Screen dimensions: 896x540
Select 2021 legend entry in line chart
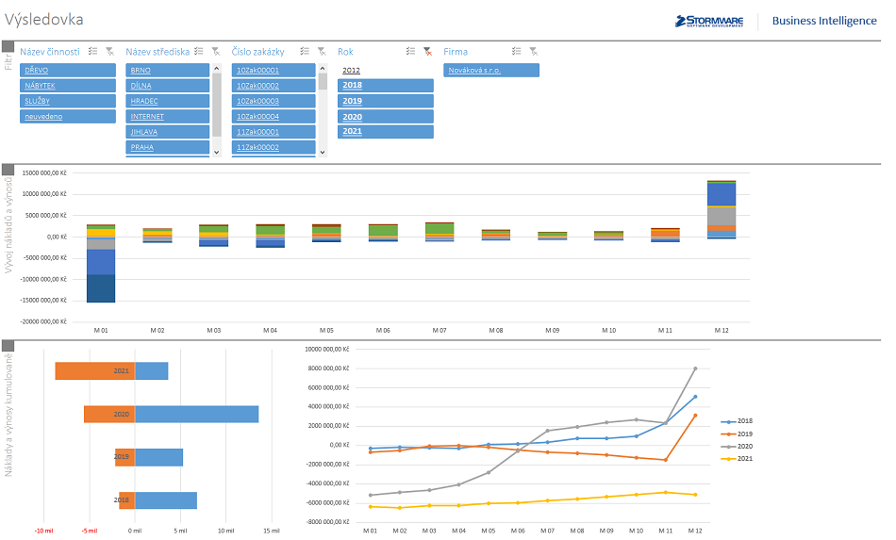(738, 459)
